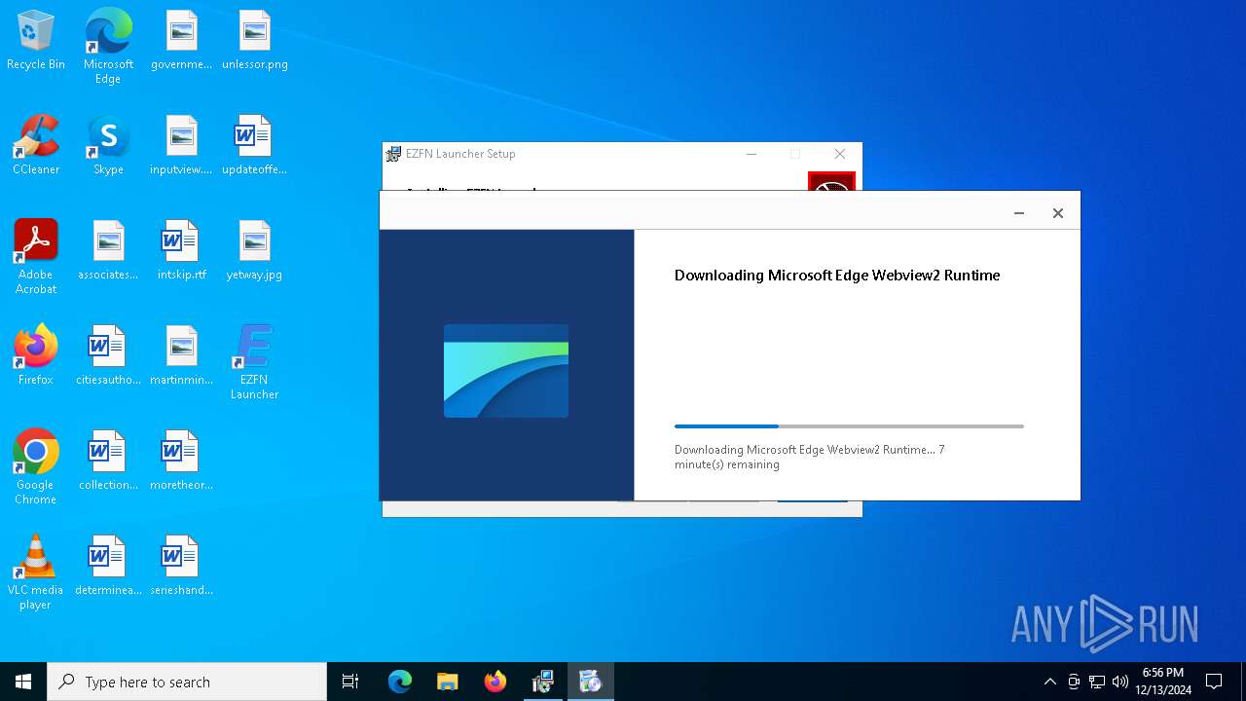
Task: Show hidden system tray icons
Action: coord(1049,682)
